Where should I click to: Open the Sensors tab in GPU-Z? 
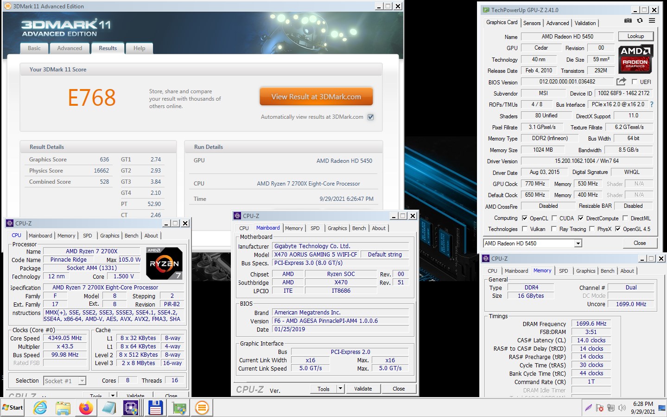(x=532, y=23)
